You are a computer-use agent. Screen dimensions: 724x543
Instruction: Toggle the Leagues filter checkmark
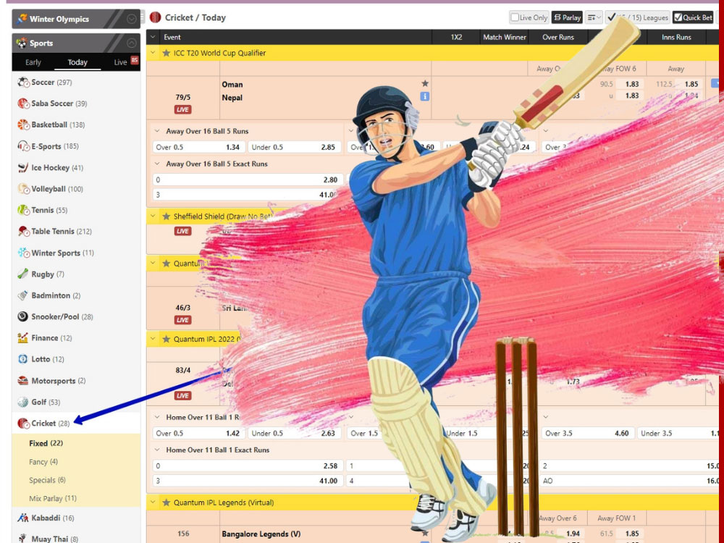[x=612, y=17]
